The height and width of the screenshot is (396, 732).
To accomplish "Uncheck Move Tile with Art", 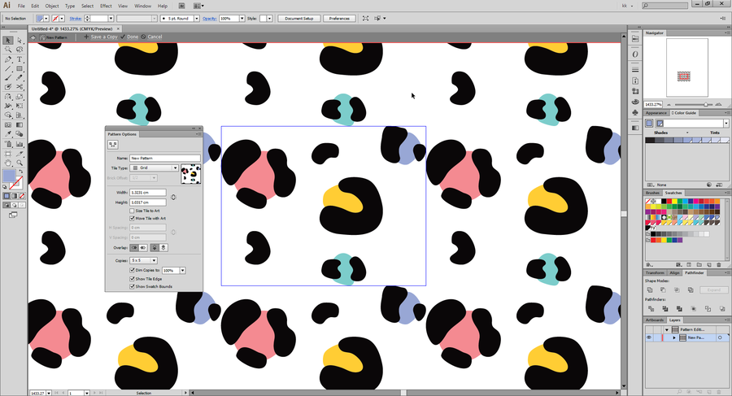I will click(x=133, y=218).
